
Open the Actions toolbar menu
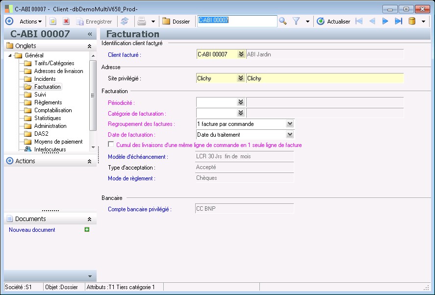click(31, 22)
